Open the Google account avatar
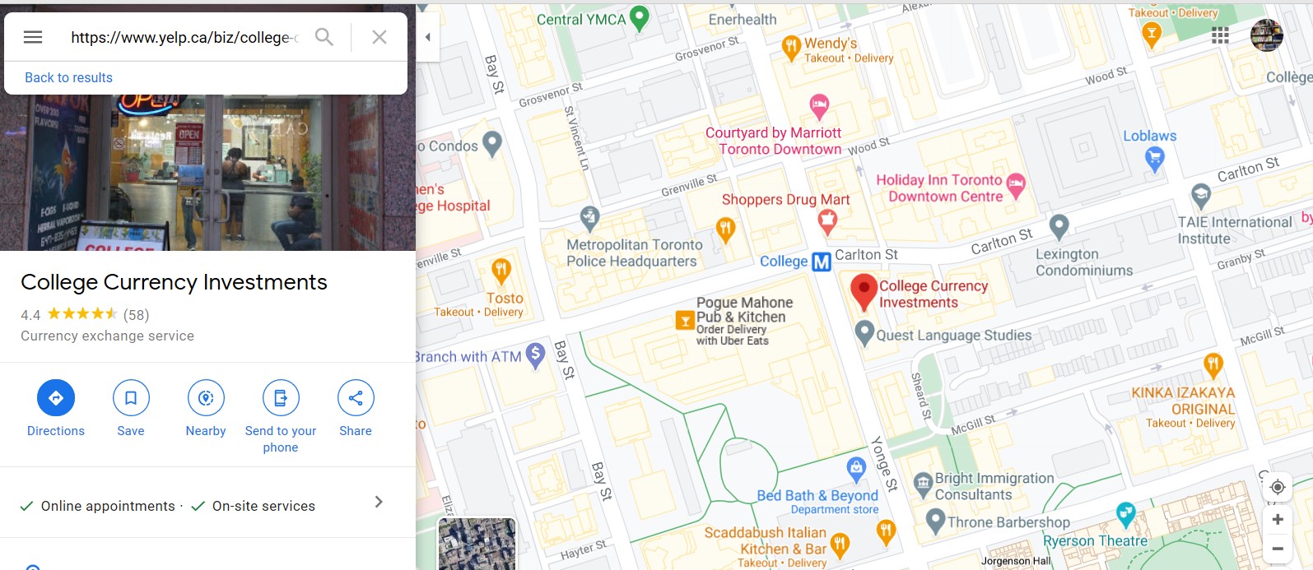 pyautogui.click(x=1266, y=35)
